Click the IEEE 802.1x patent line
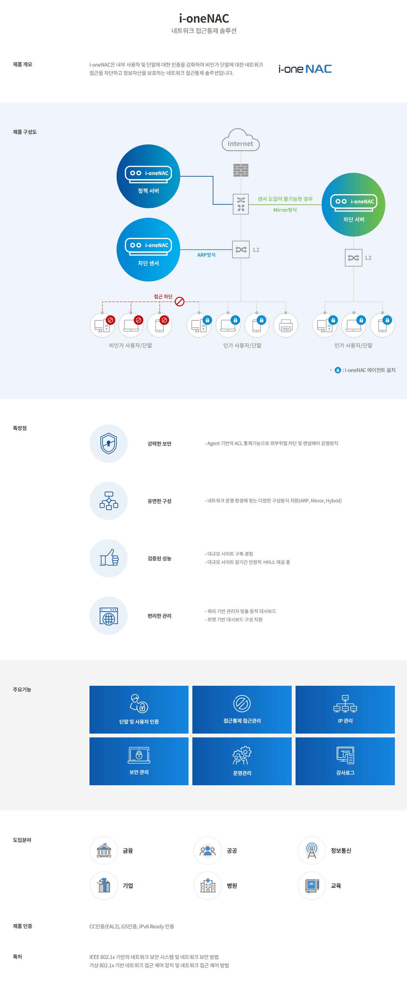Viewport: 407px width, 988px height. 154,957
